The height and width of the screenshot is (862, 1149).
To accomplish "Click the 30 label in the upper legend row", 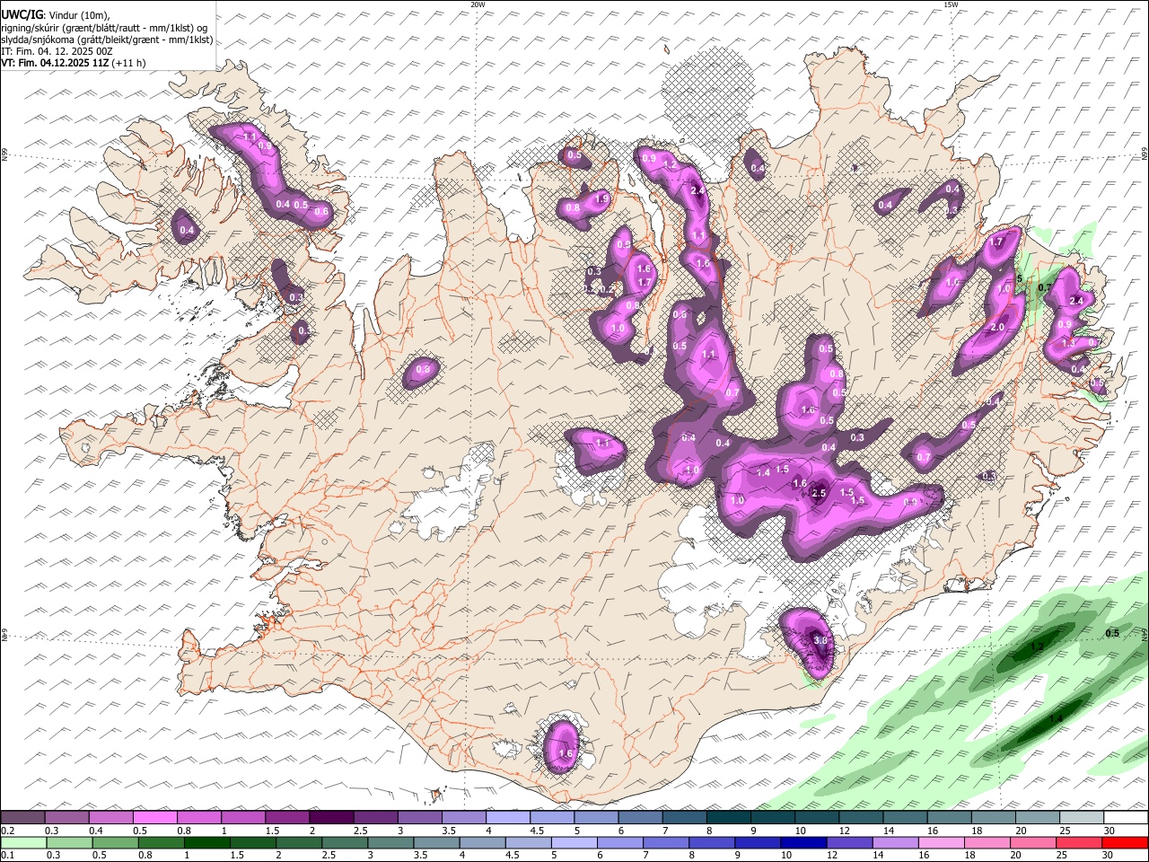I will 1110,831.
